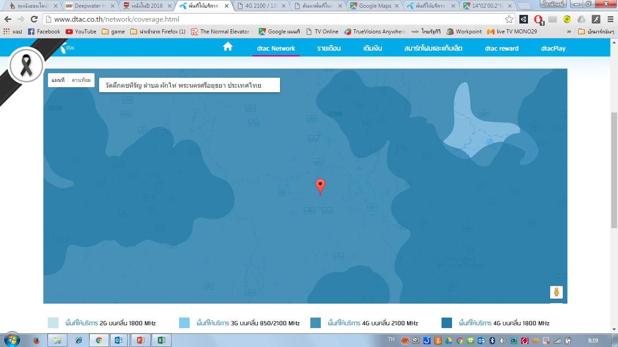Switch map to satellite view (ดาวเทียม)

point(81,80)
